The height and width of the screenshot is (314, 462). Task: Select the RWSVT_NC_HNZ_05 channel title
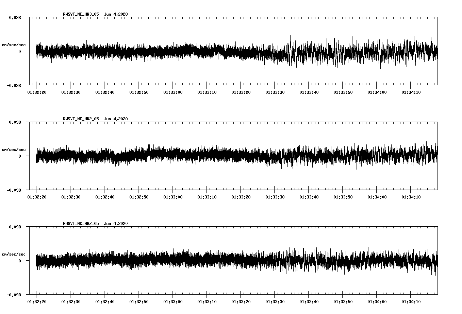pos(81,224)
